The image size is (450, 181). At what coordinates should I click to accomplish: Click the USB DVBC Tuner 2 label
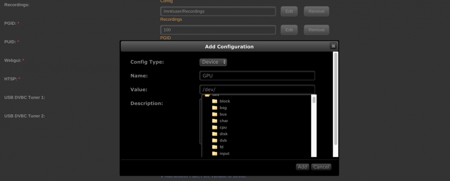tap(25, 116)
